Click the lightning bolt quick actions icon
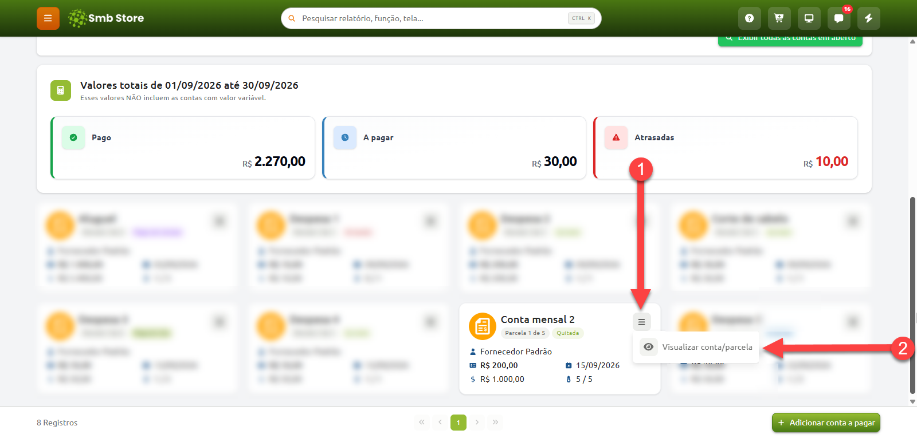The height and width of the screenshot is (438, 917). pos(868,18)
